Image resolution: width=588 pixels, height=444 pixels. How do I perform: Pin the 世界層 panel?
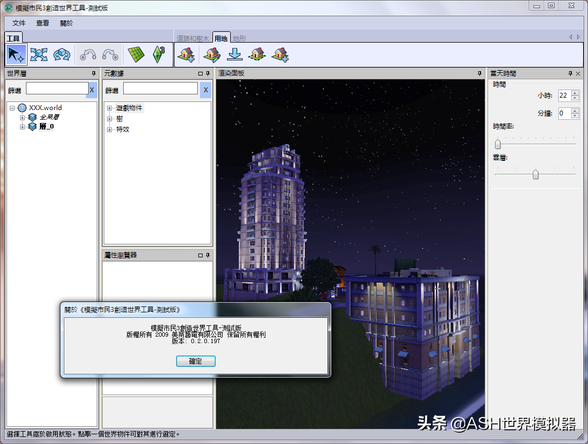click(93, 73)
